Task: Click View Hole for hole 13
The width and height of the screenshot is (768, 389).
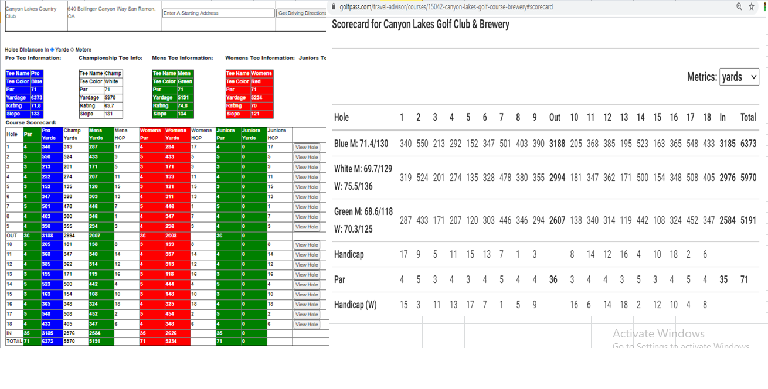Action: click(307, 275)
